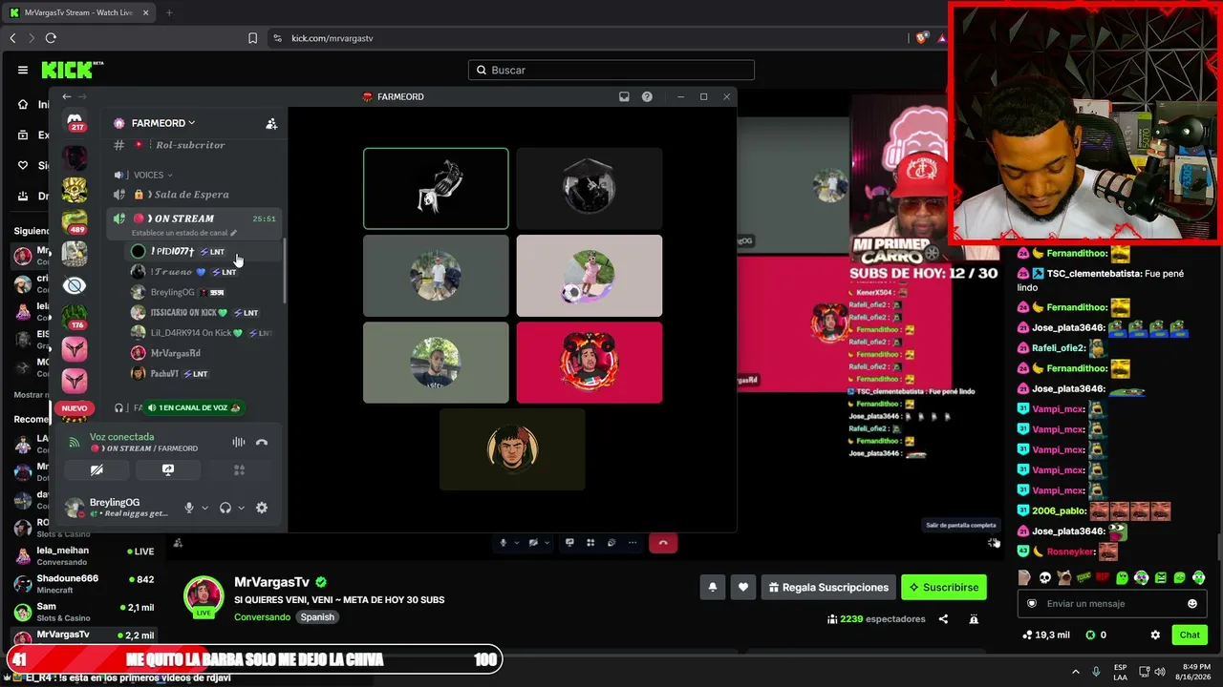
Task: Open emoji picker in chat input
Action: click(x=1192, y=603)
